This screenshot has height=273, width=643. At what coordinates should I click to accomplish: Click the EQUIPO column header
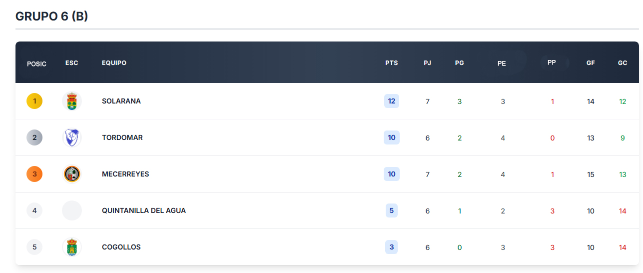(x=114, y=63)
